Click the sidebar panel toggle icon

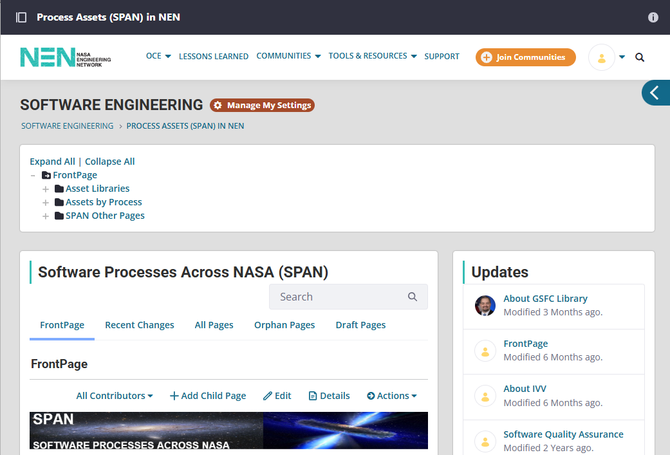(x=21, y=17)
